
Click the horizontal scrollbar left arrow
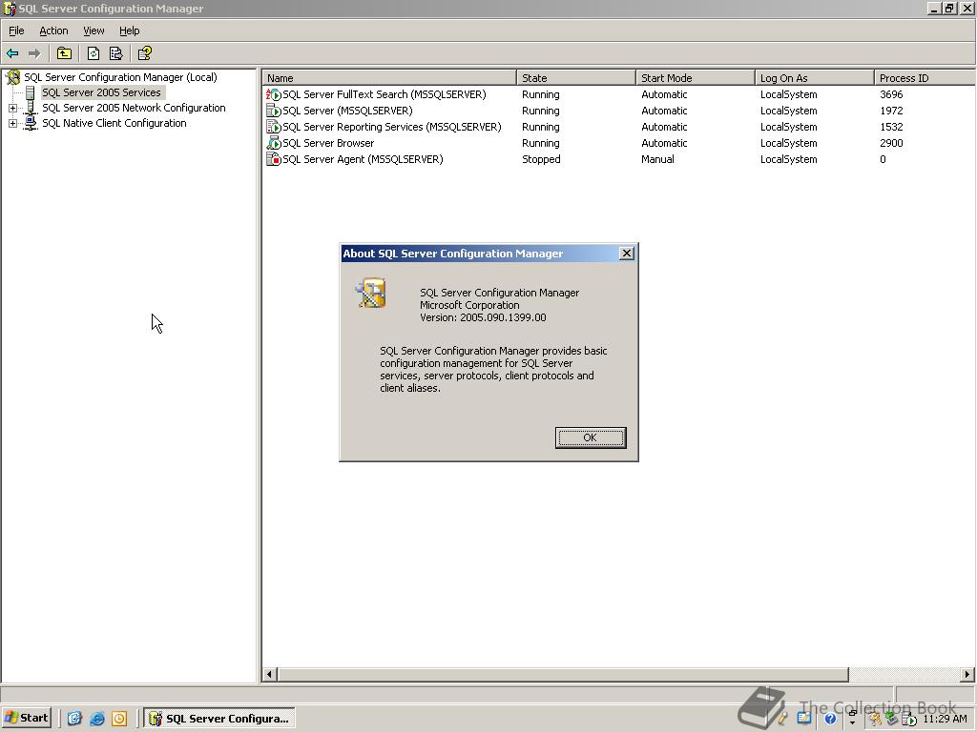pyautogui.click(x=270, y=674)
